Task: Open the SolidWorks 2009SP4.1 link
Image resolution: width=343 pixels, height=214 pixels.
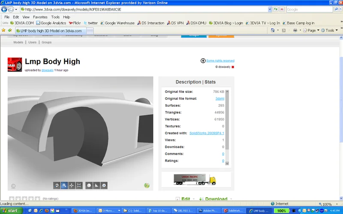Action: click(x=207, y=133)
